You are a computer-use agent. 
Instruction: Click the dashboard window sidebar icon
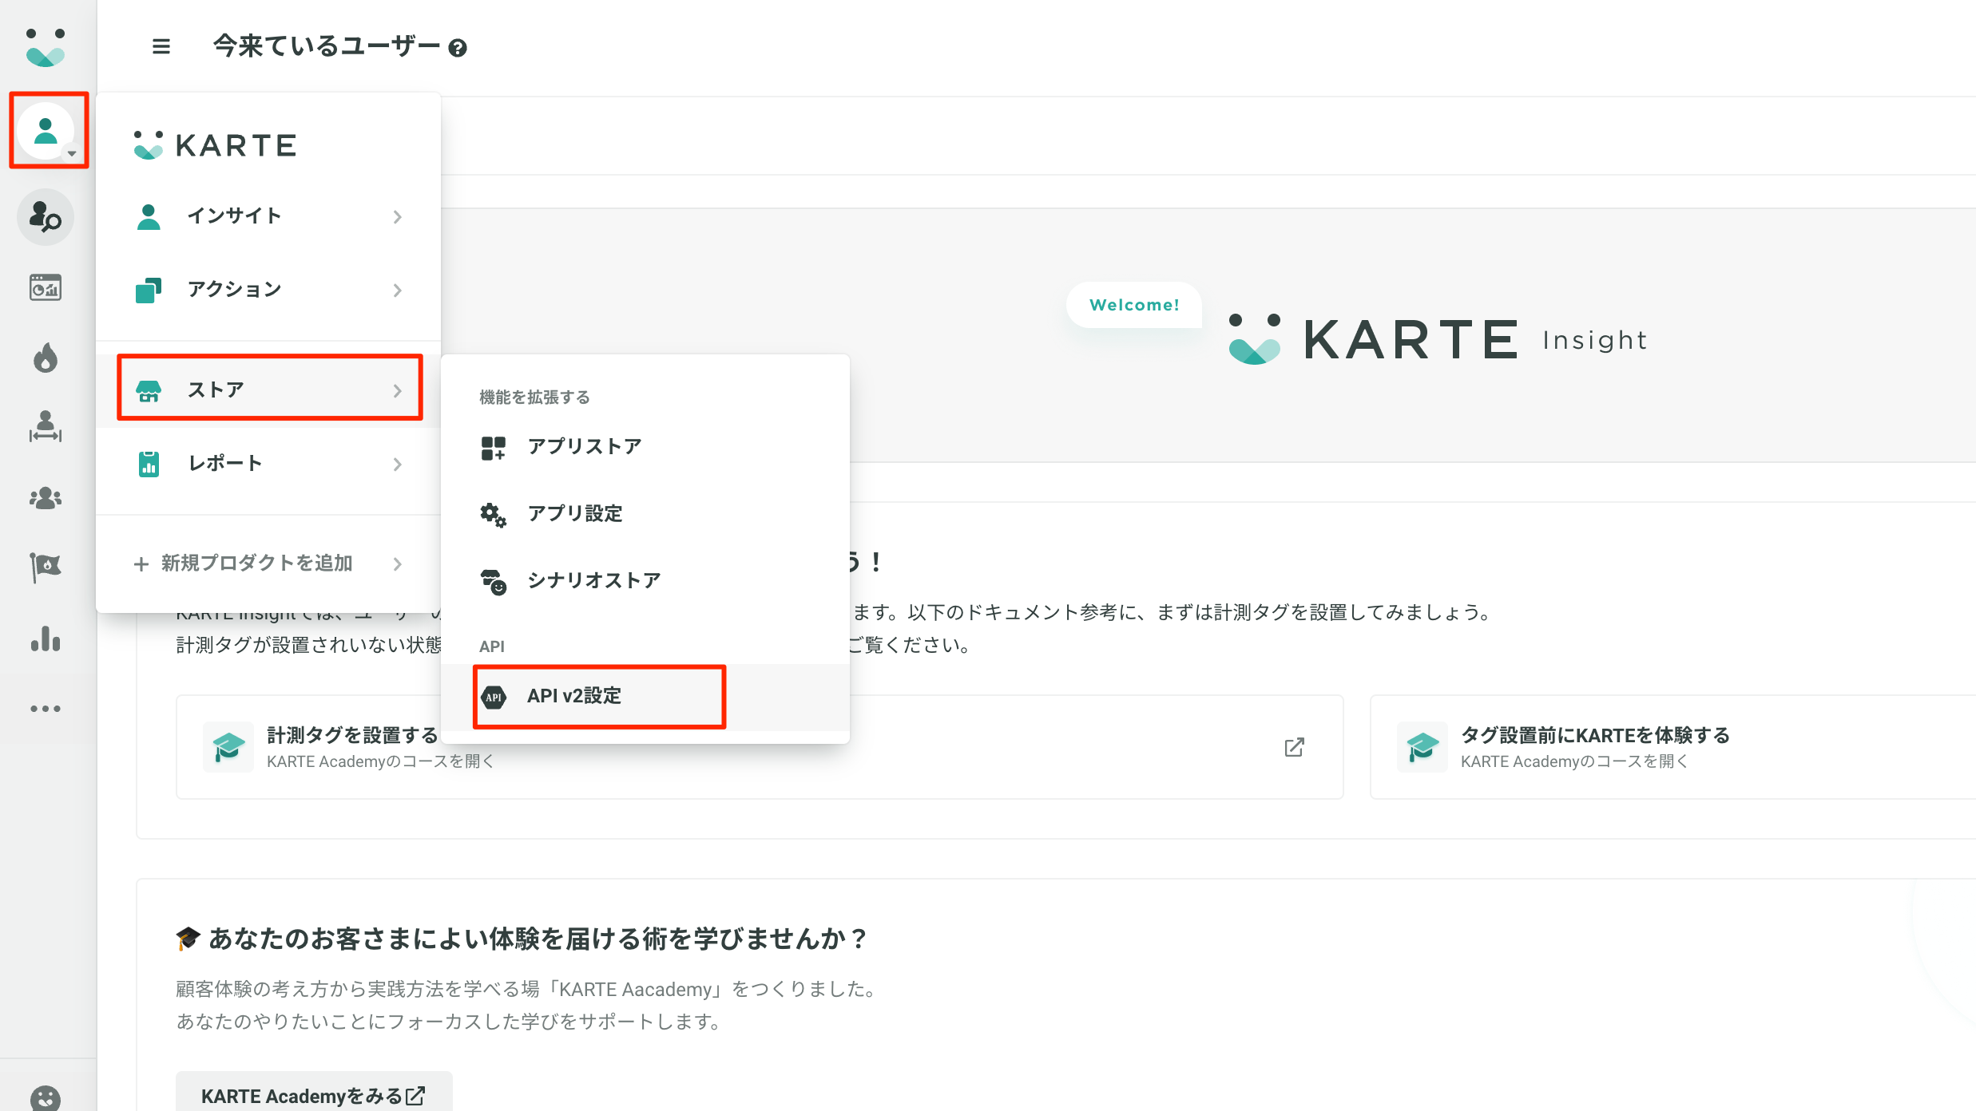[46, 287]
